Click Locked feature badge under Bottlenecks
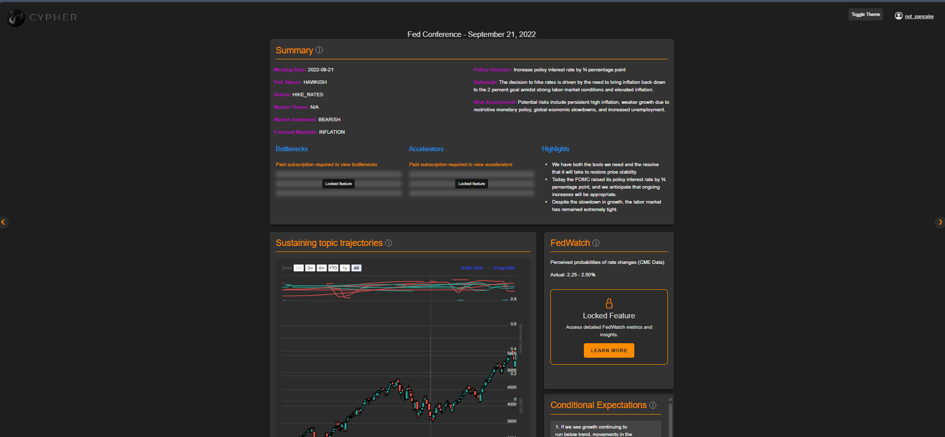Viewport: 945px width, 437px height. (339, 184)
